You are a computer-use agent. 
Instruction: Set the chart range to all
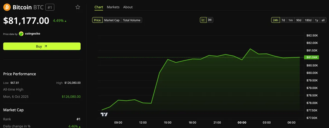[x=323, y=20]
